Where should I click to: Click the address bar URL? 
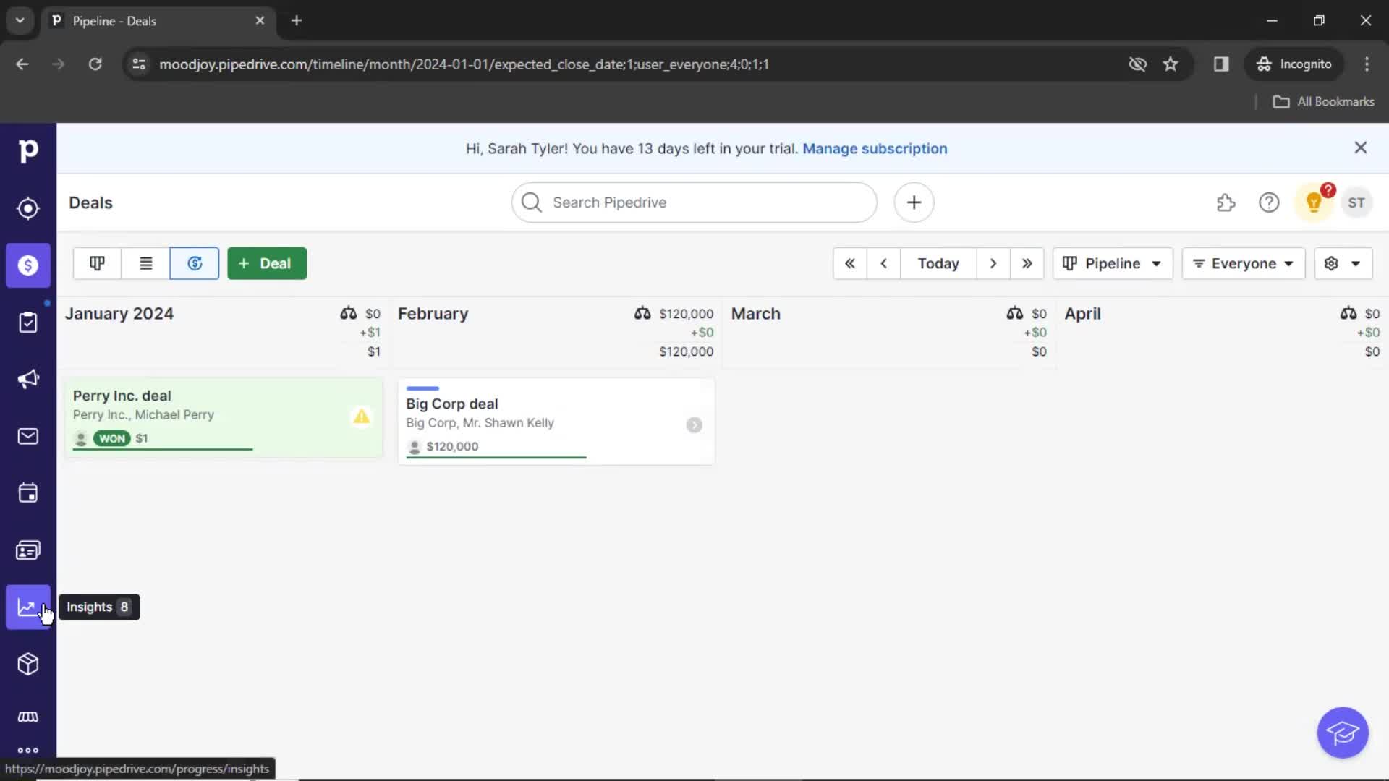point(464,64)
